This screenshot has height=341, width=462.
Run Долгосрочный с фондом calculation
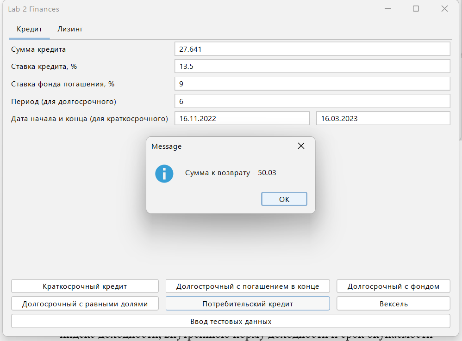tap(393, 286)
